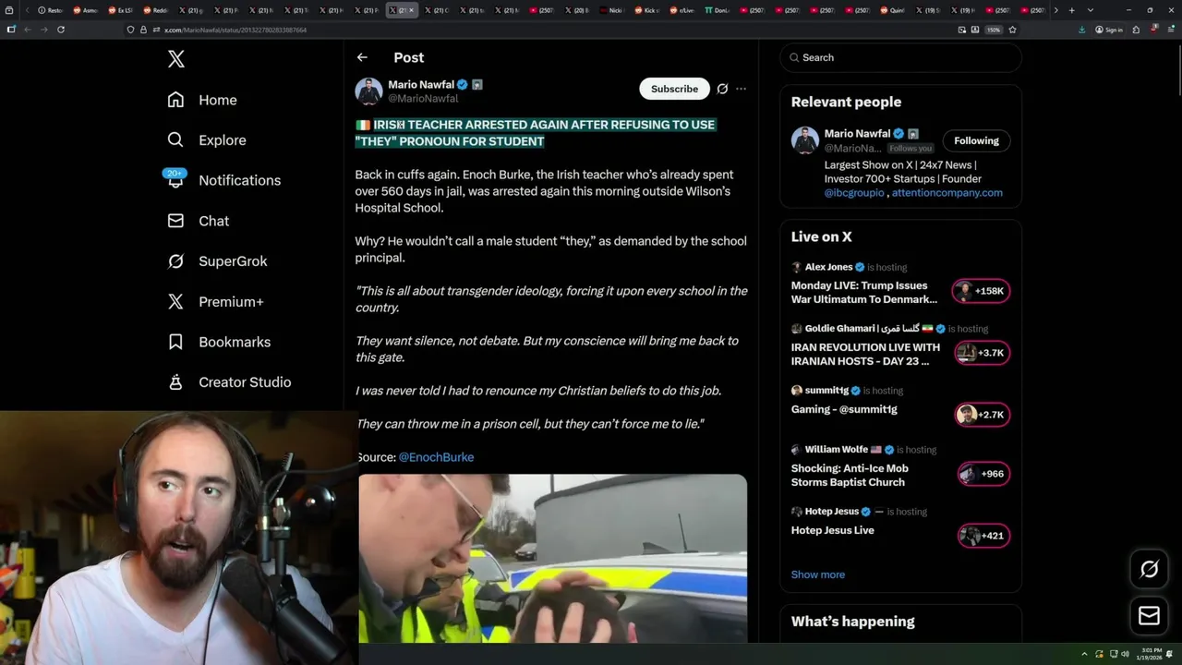The height and width of the screenshot is (665, 1182).
Task: Open a new browser tab with plus
Action: tap(1071, 10)
